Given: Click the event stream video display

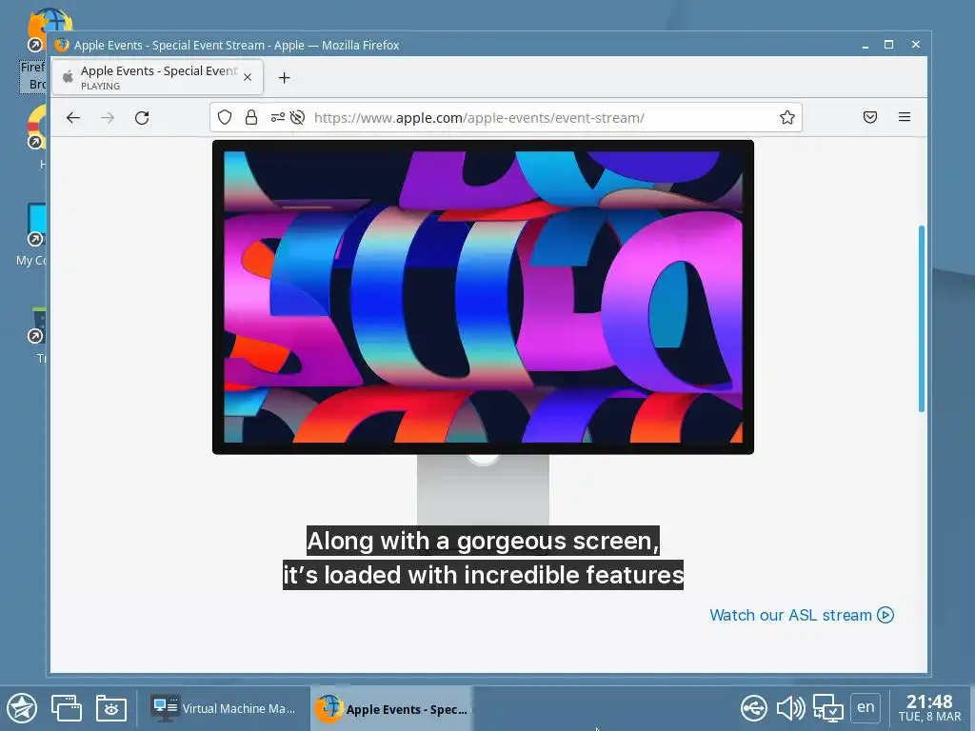Looking at the screenshot, I should [483, 297].
